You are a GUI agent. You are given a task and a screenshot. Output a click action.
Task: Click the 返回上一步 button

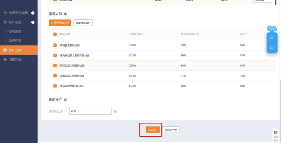pyautogui.click(x=171, y=130)
